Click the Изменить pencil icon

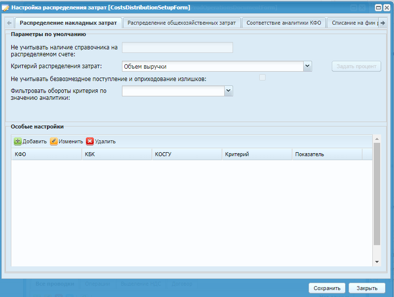pyautogui.click(x=53, y=141)
